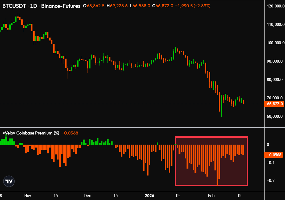
Task: Click the 110,000.0 price axis label
Action: (x=276, y=24)
